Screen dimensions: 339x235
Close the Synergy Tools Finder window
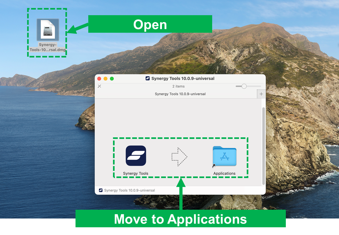tap(99, 79)
